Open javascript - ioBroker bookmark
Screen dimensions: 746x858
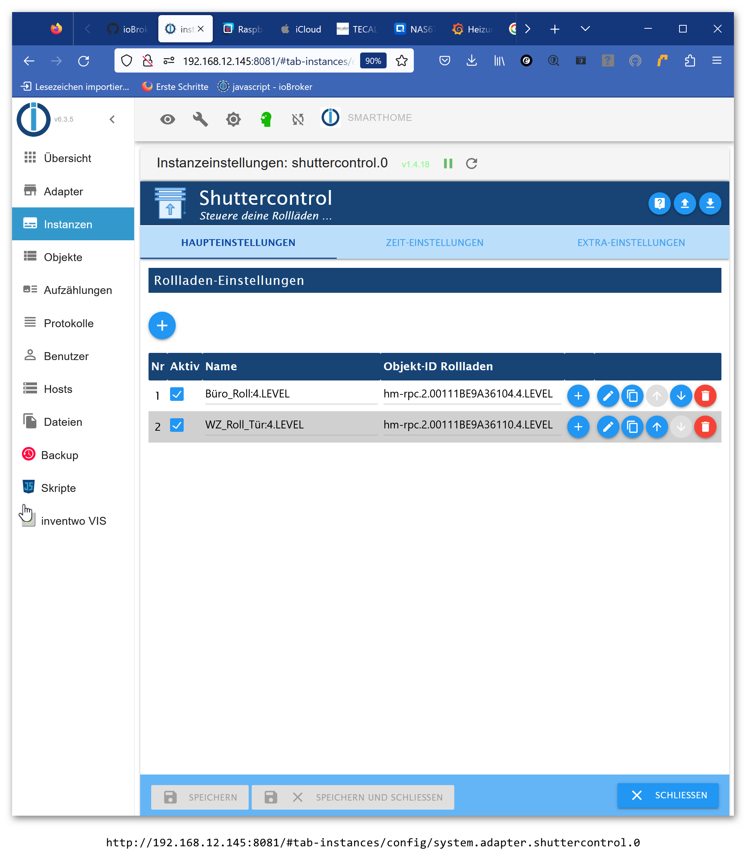(265, 87)
